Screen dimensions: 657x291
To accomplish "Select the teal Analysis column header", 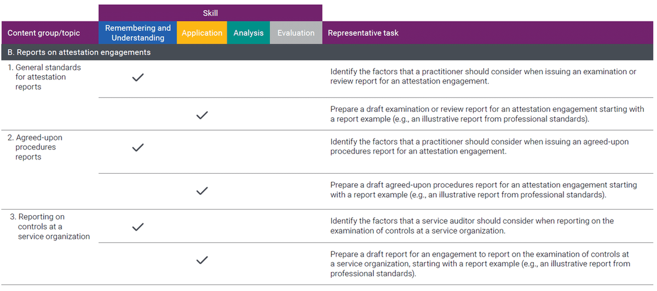I will tap(249, 33).
